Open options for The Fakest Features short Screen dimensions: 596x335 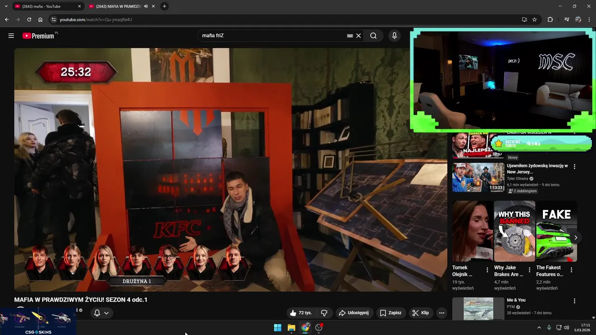(571, 270)
